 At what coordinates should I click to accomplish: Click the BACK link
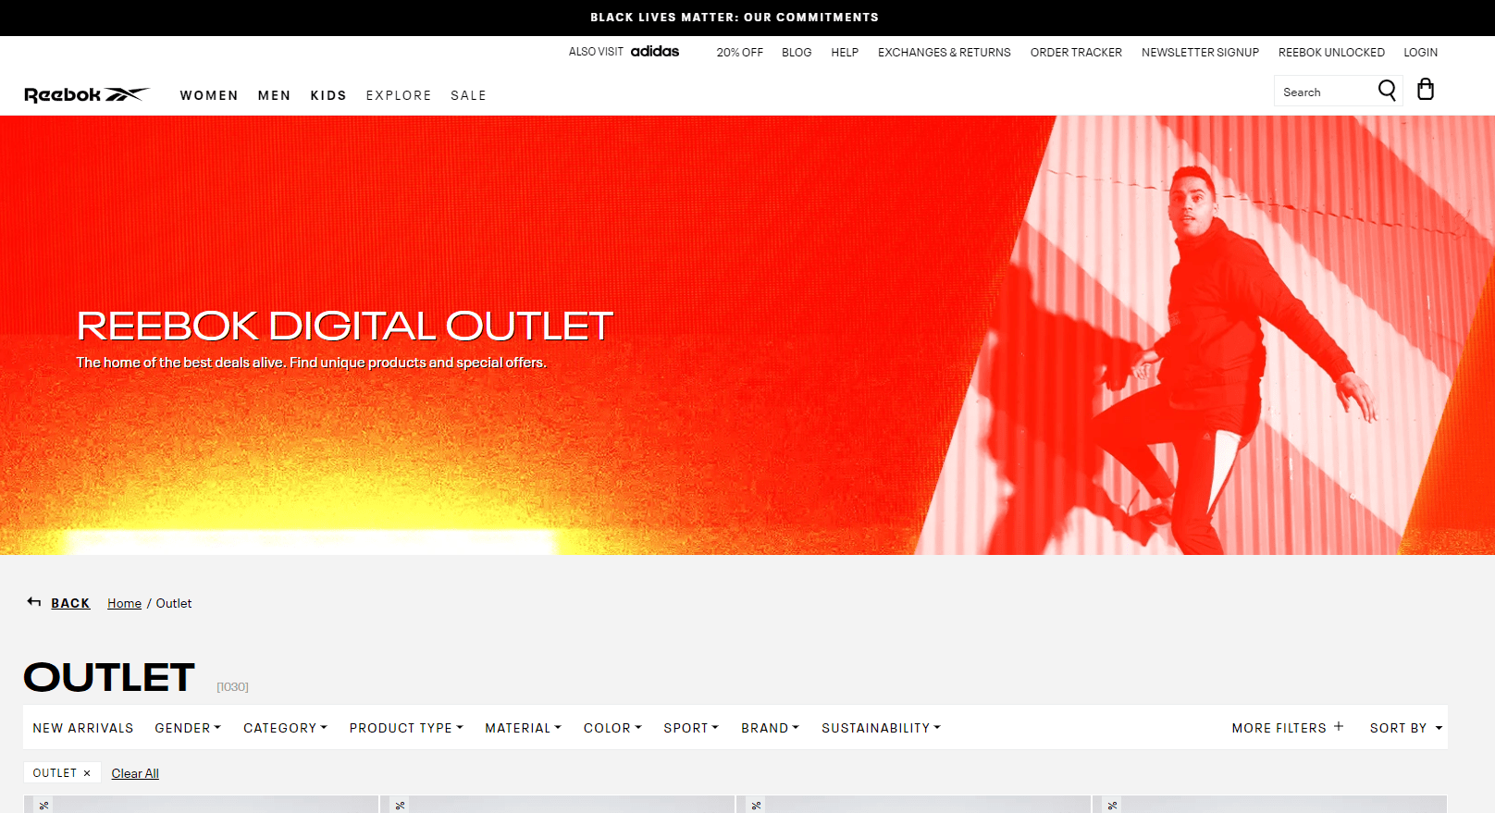coord(70,603)
